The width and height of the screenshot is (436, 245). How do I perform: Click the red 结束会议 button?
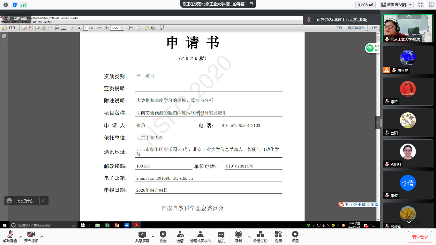[x=420, y=237]
